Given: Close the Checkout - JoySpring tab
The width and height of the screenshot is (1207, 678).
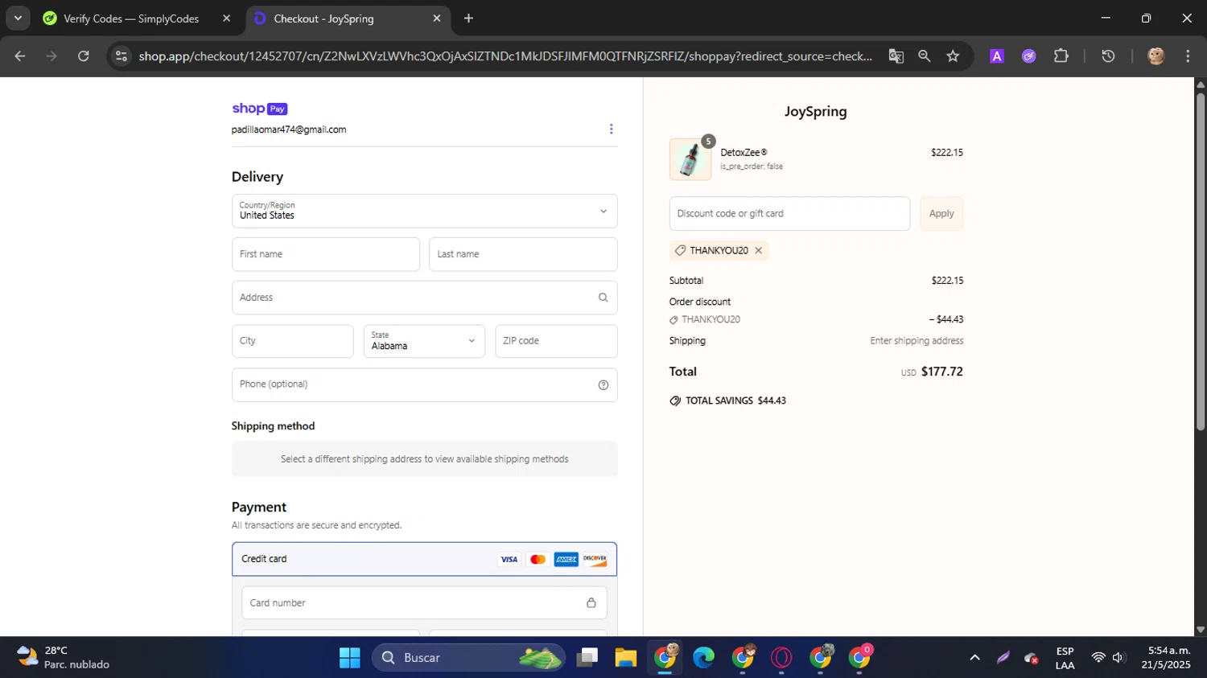Looking at the screenshot, I should 437,18.
